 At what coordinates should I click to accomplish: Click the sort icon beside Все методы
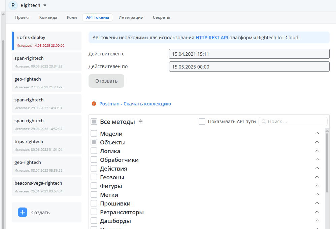pyautogui.click(x=141, y=122)
